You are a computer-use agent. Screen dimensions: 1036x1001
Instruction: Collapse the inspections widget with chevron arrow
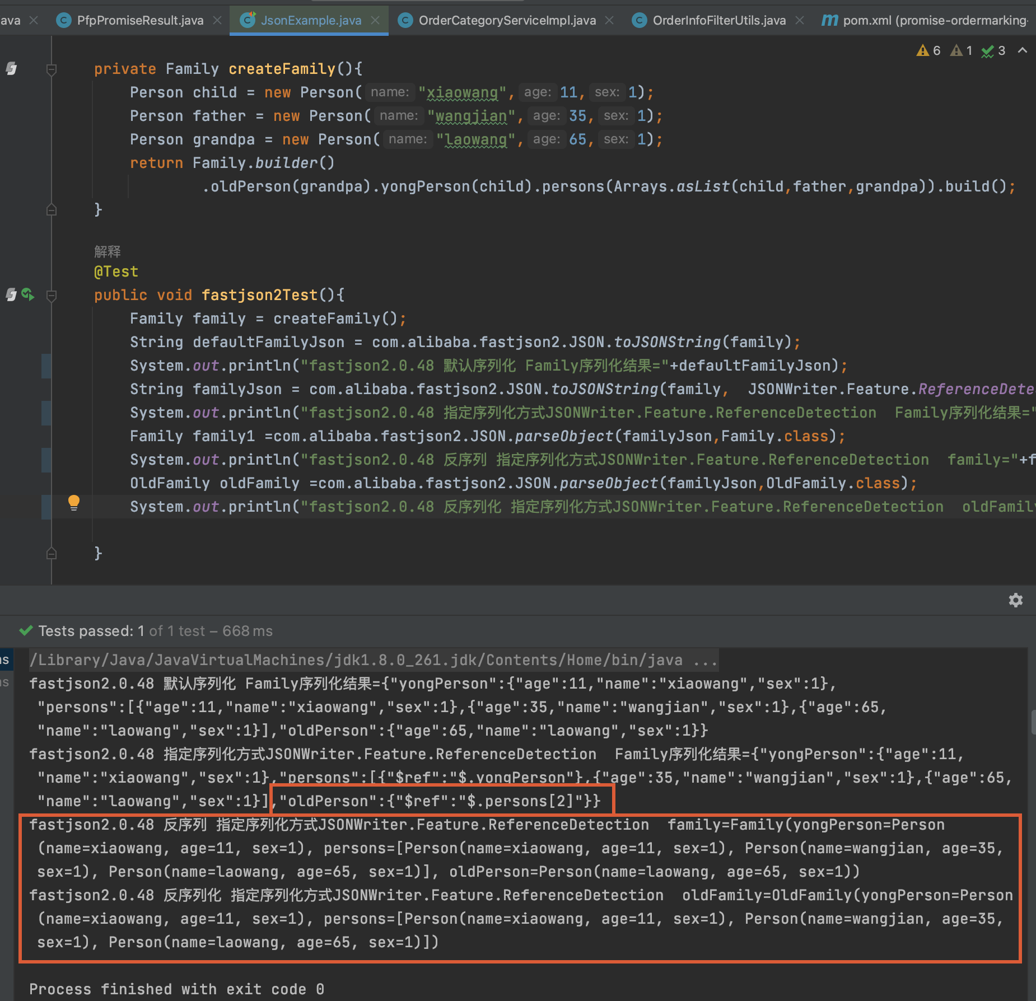tap(1024, 50)
